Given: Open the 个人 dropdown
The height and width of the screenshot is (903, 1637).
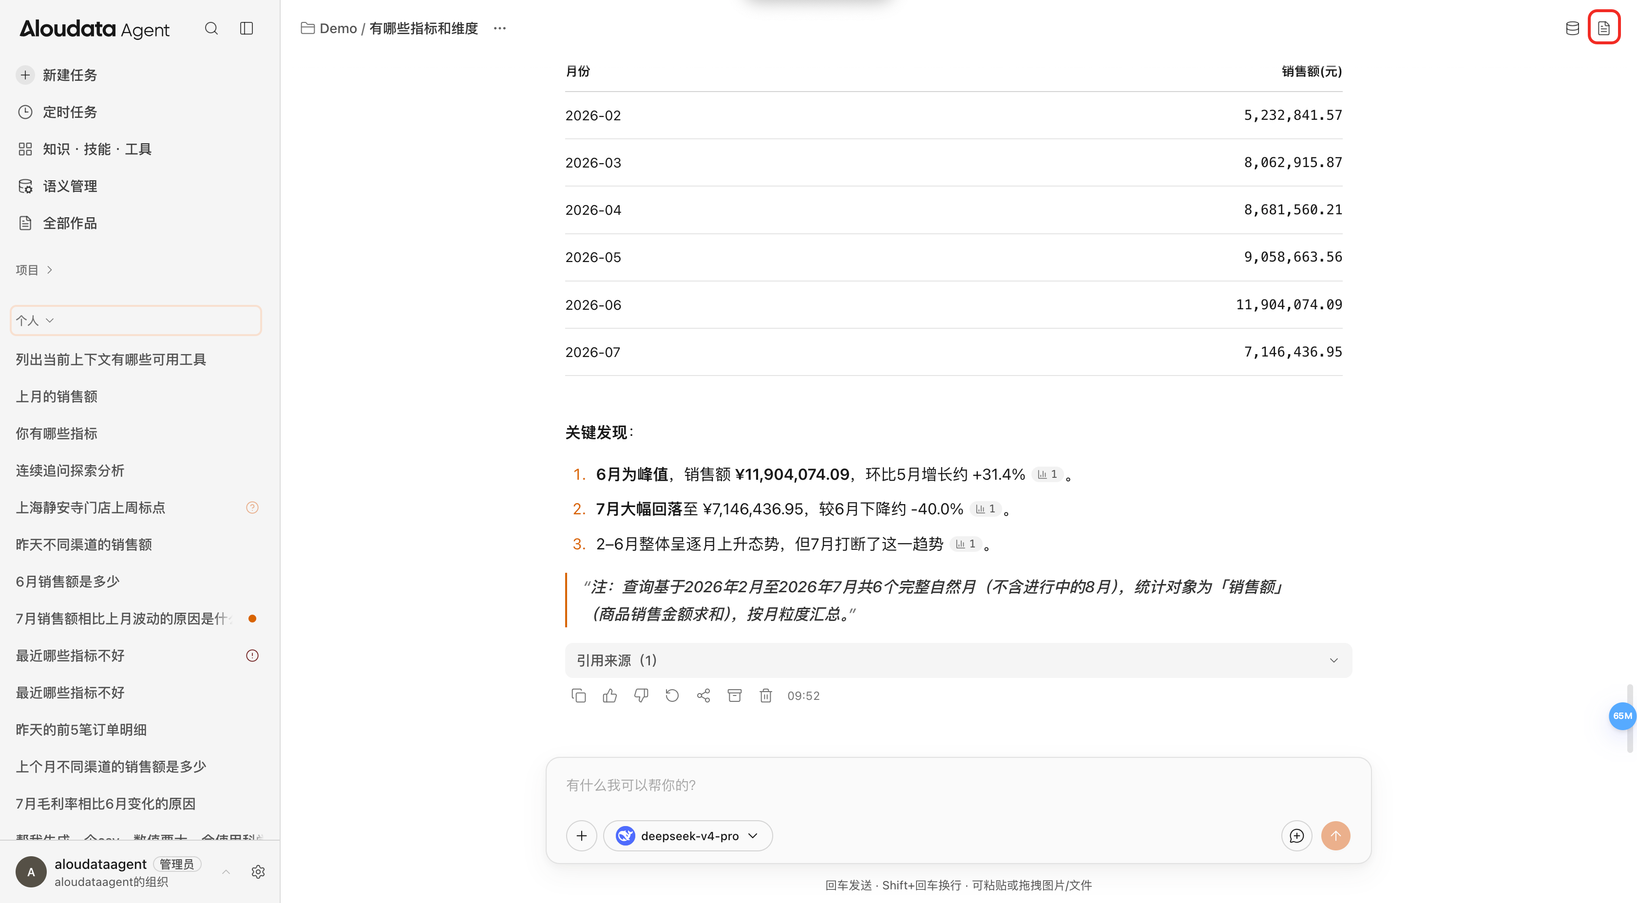Looking at the screenshot, I should (x=136, y=320).
